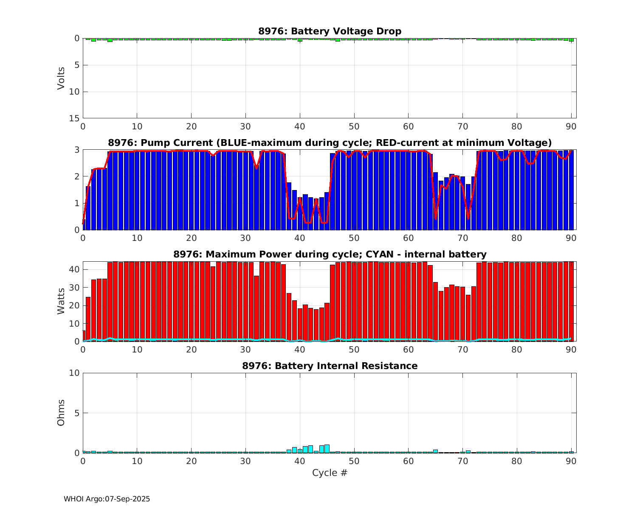This screenshot has height=509, width=637.
Task: Select the Pump Current chart title text
Action: (x=330, y=143)
